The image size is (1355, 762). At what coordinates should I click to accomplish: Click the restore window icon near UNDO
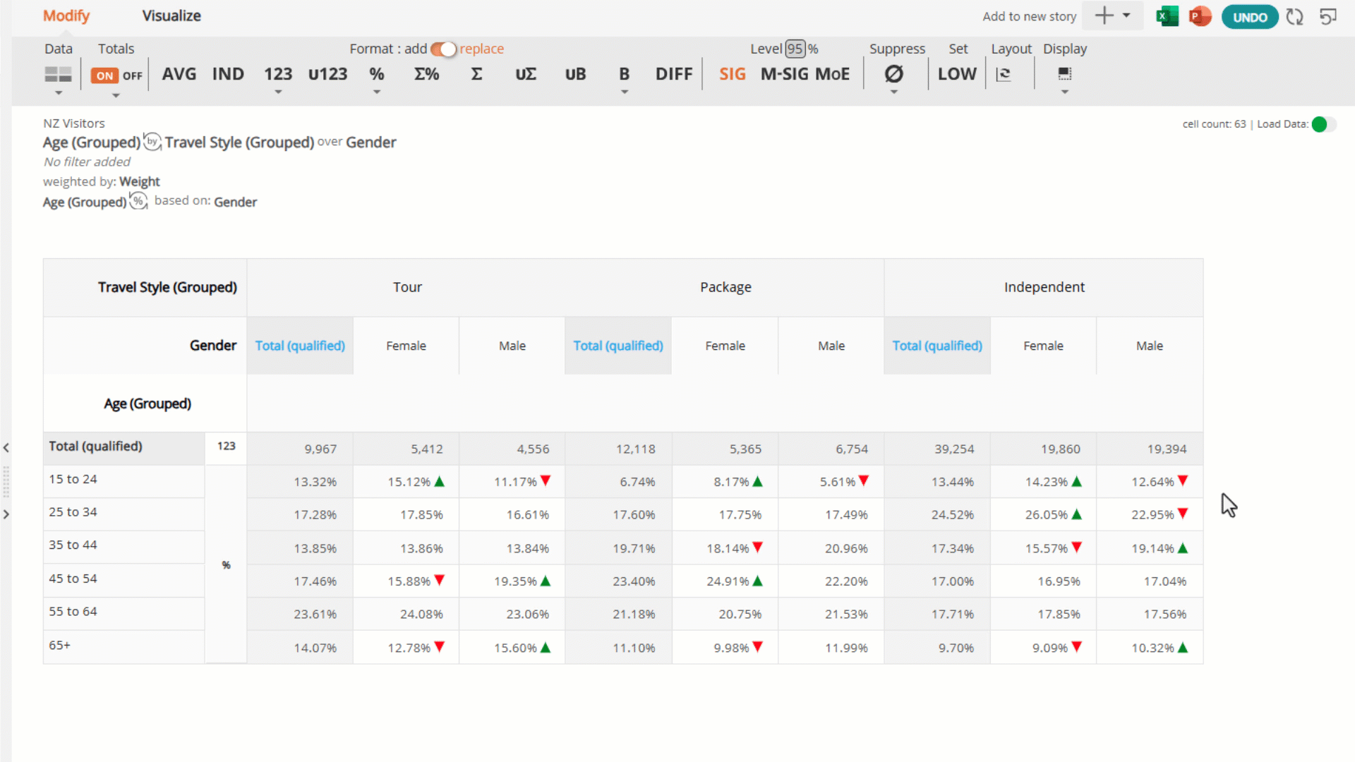coord(1328,16)
